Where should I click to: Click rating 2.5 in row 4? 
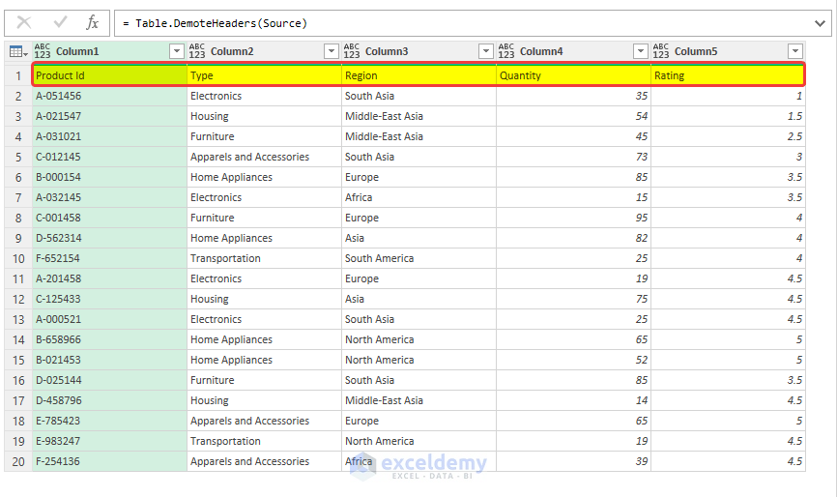coord(728,136)
